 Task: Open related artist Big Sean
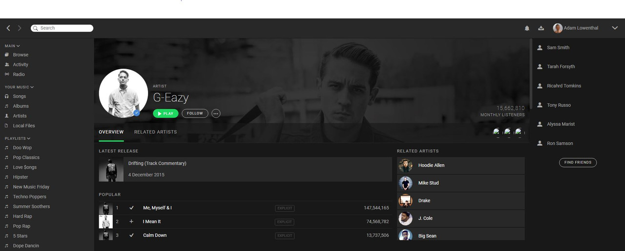(461, 234)
